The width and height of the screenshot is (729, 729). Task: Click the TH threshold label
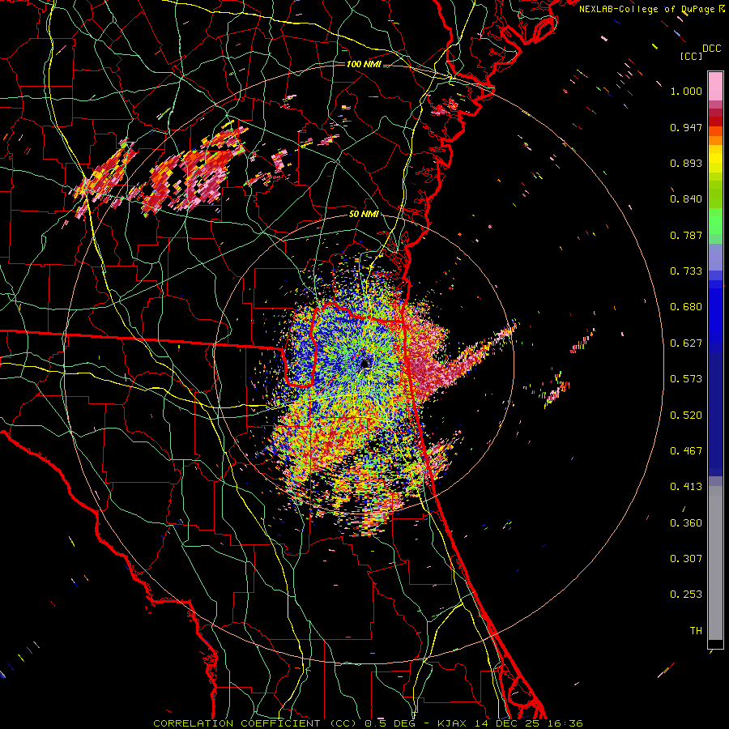click(696, 631)
